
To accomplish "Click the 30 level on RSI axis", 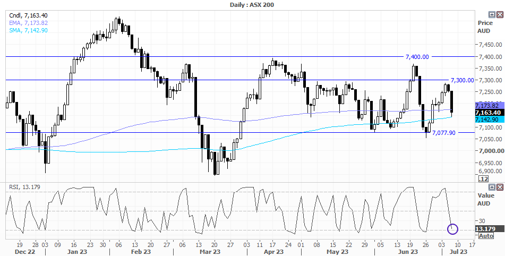I will click(482, 221).
